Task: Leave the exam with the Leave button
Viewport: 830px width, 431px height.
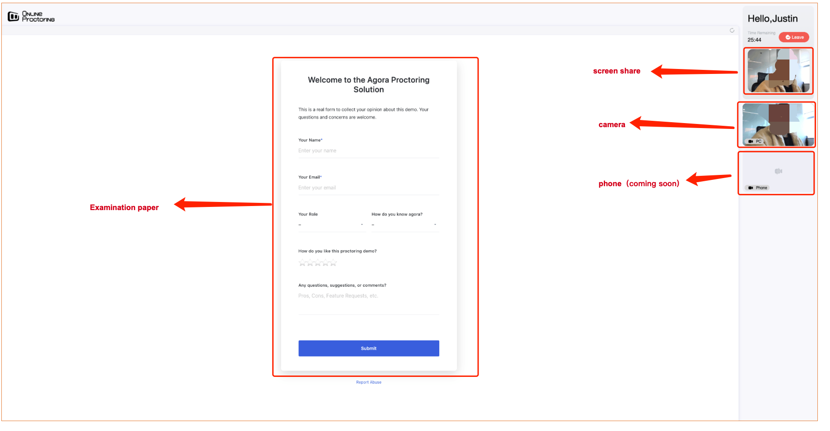Action: tap(794, 37)
